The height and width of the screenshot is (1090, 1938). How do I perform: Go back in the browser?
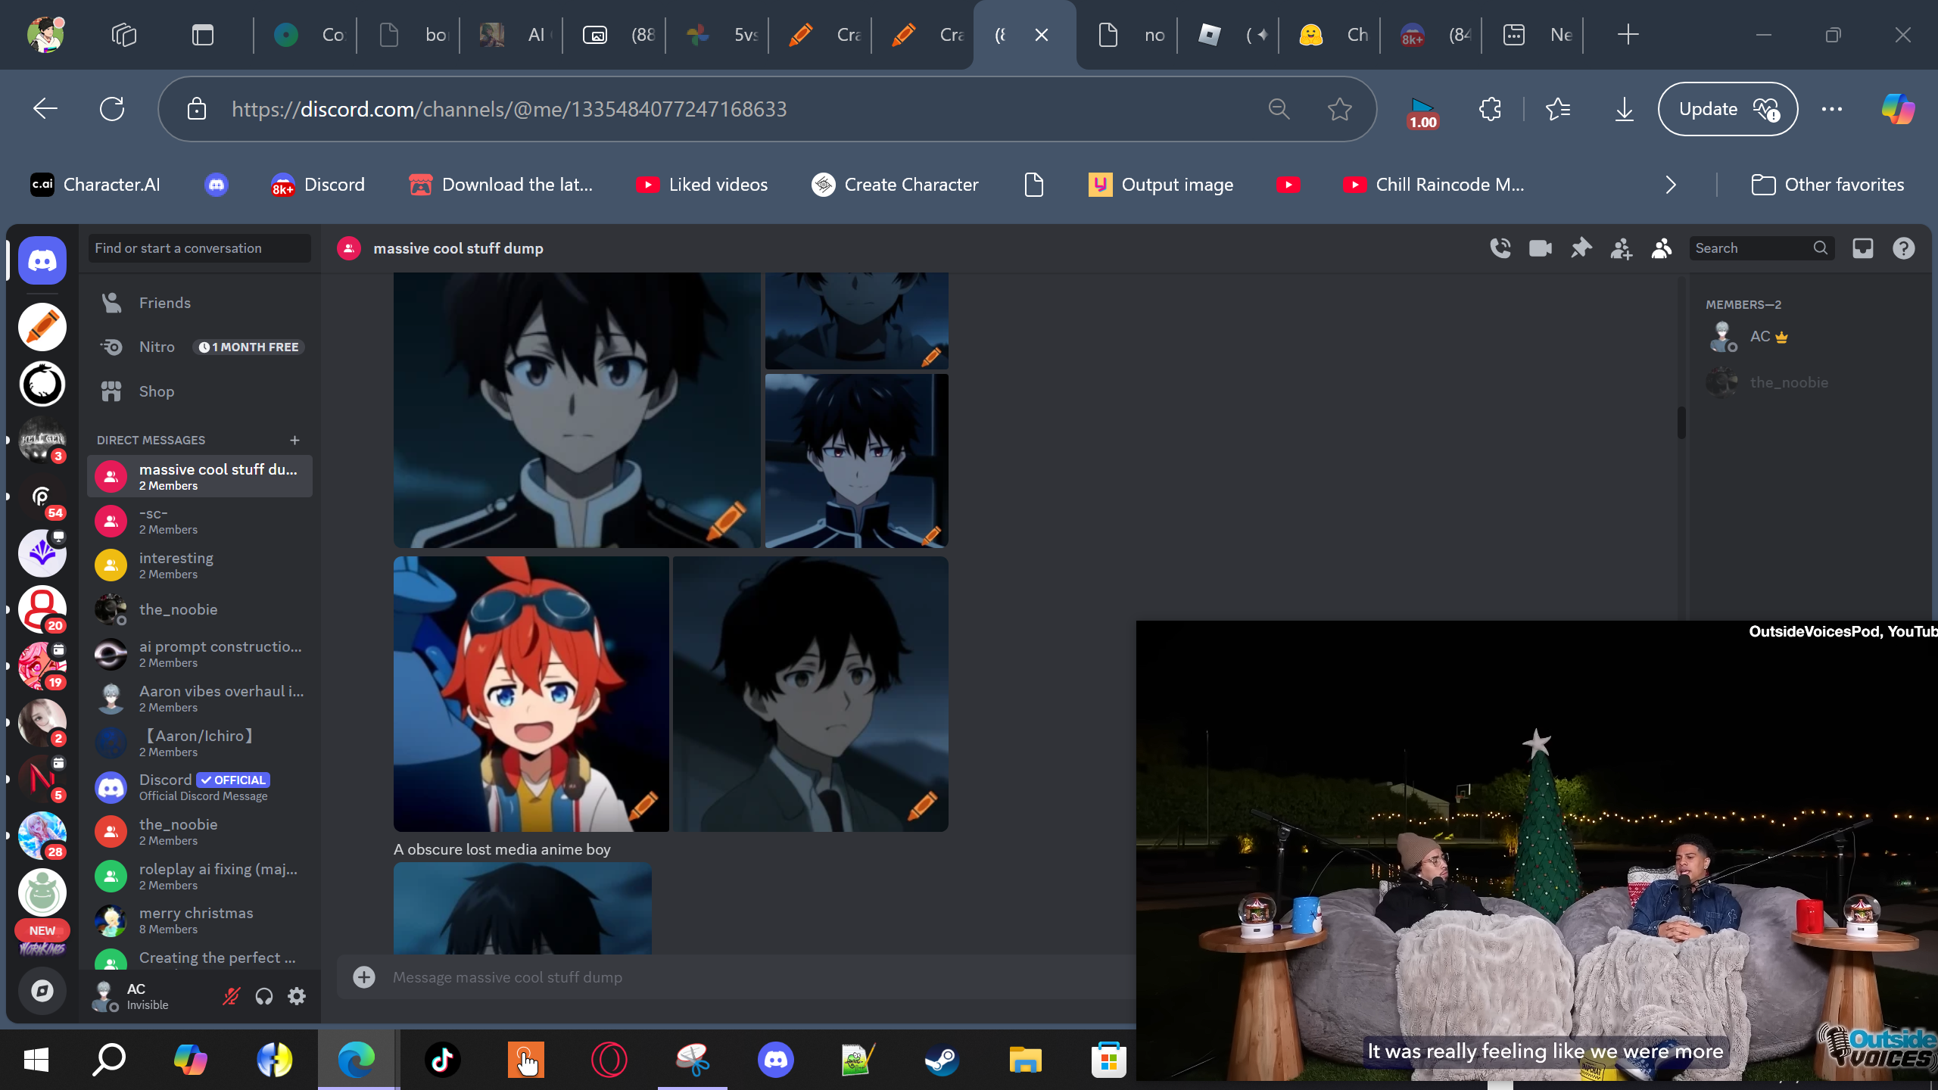pyautogui.click(x=45, y=109)
